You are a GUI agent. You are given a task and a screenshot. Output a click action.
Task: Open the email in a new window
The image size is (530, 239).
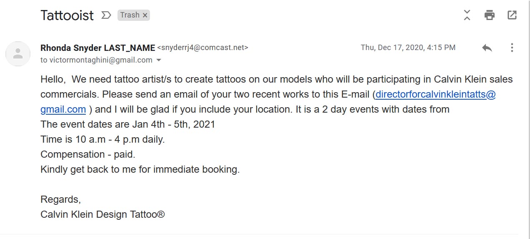(512, 15)
